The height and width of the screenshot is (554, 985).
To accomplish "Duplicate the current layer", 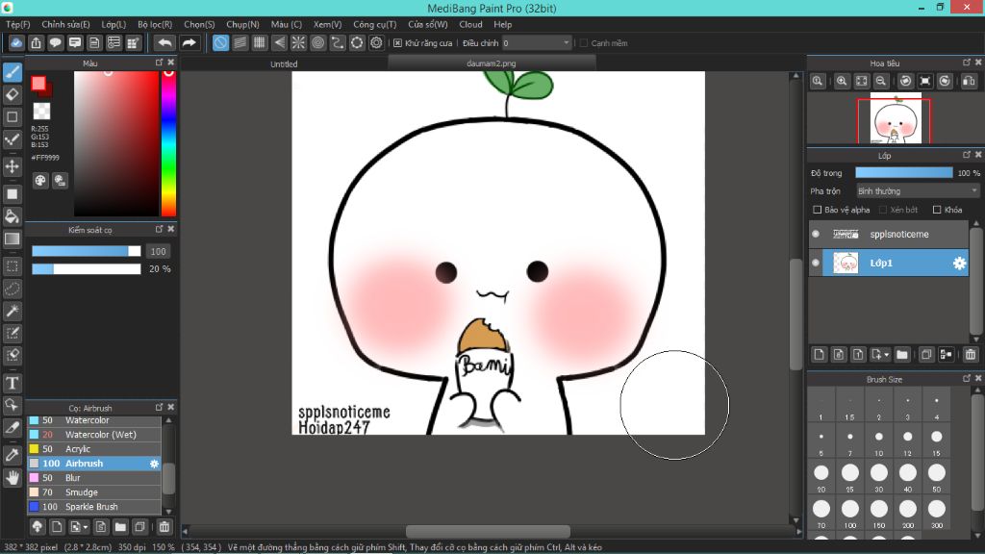I will pos(925,355).
